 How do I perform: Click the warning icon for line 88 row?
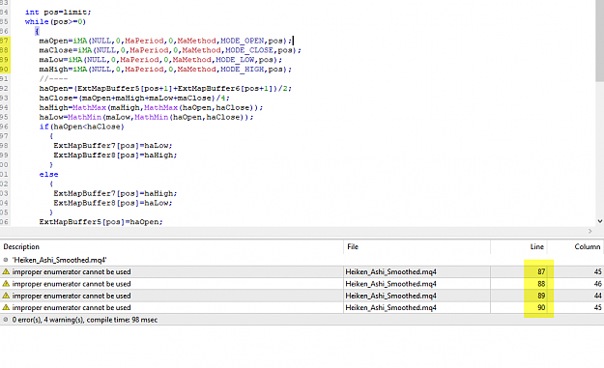6,284
